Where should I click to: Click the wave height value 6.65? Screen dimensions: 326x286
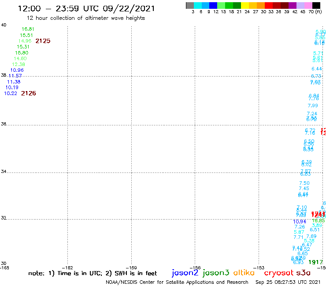point(303,253)
